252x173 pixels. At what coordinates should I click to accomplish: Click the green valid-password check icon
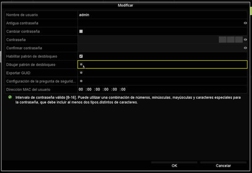click(x=10, y=97)
